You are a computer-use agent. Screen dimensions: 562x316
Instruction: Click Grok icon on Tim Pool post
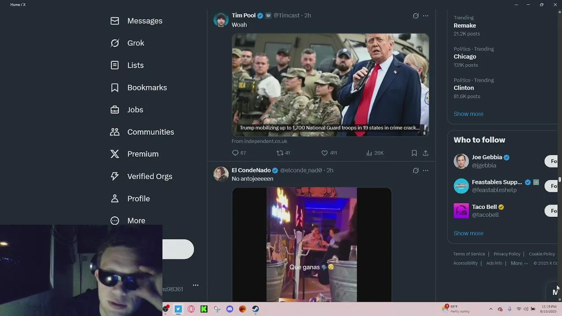[x=416, y=16]
